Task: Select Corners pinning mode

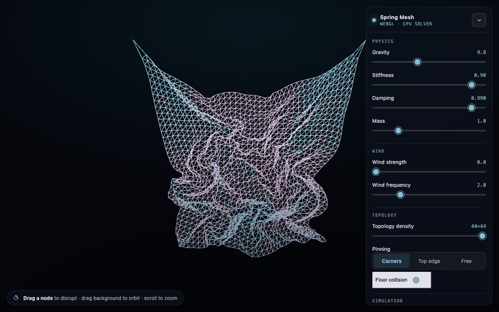Action: [x=391, y=261]
